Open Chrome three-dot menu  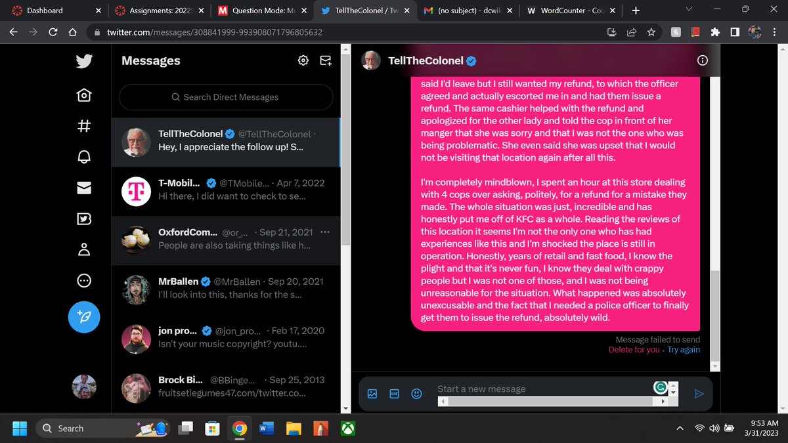[x=775, y=32]
